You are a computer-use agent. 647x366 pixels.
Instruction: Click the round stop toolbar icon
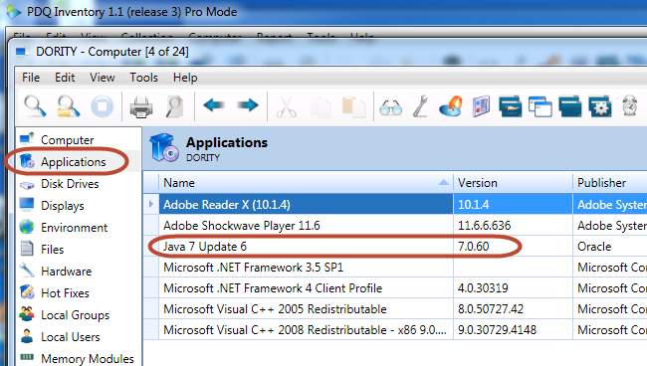point(102,106)
